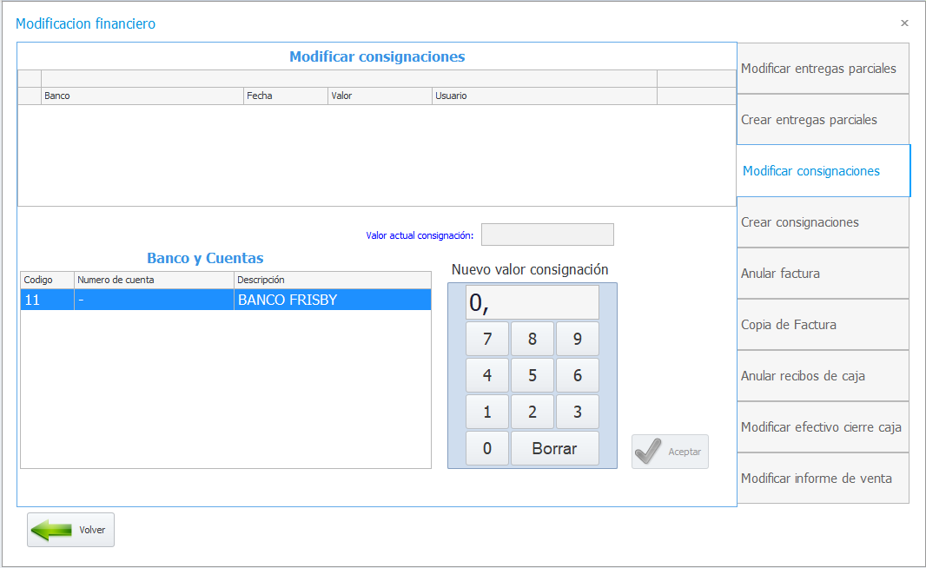
Task: Tap keypad digit 0 button
Action: 487,449
